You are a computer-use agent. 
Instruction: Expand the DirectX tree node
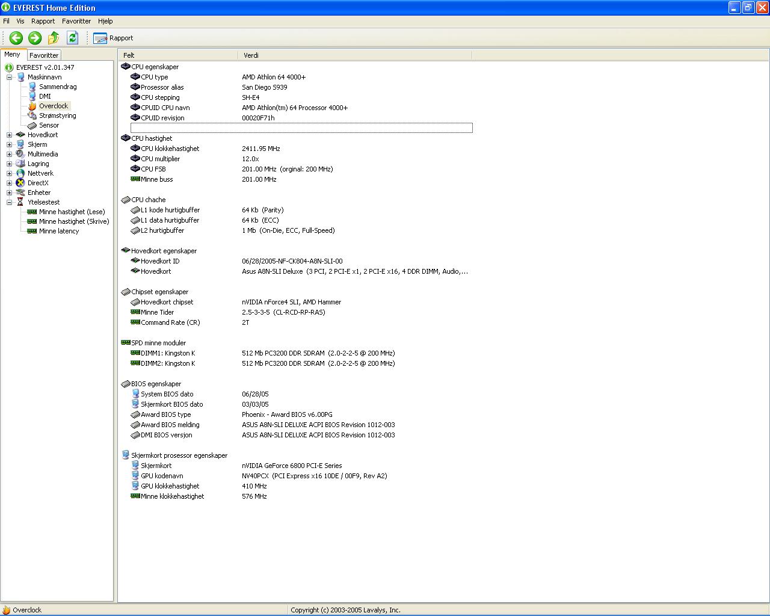coord(9,183)
